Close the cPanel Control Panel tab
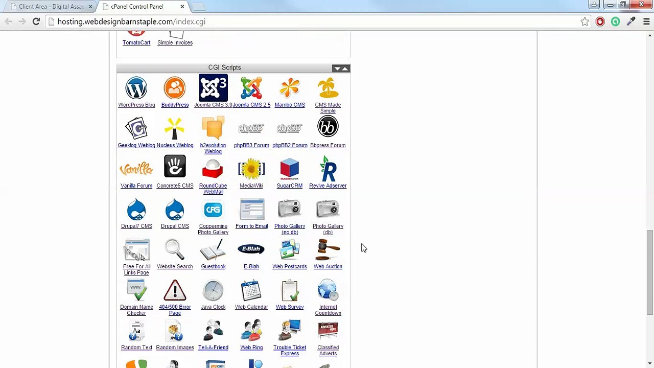This screenshot has height=368, width=654. 182,7
